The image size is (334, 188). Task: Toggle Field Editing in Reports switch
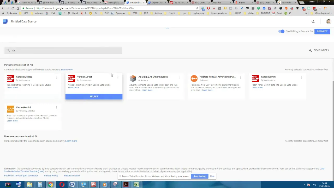coord(281,31)
